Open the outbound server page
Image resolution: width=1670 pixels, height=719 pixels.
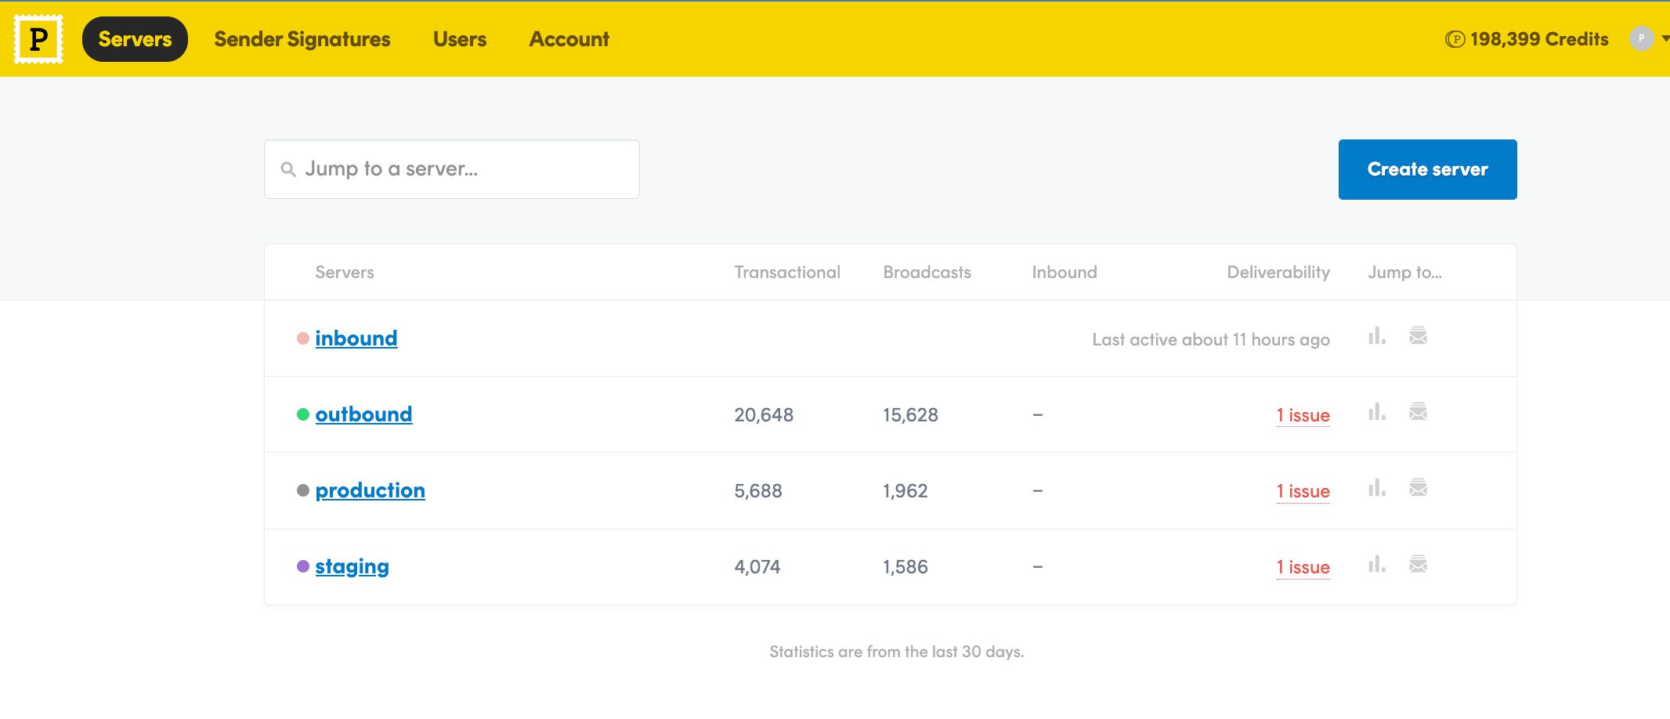[x=363, y=414]
